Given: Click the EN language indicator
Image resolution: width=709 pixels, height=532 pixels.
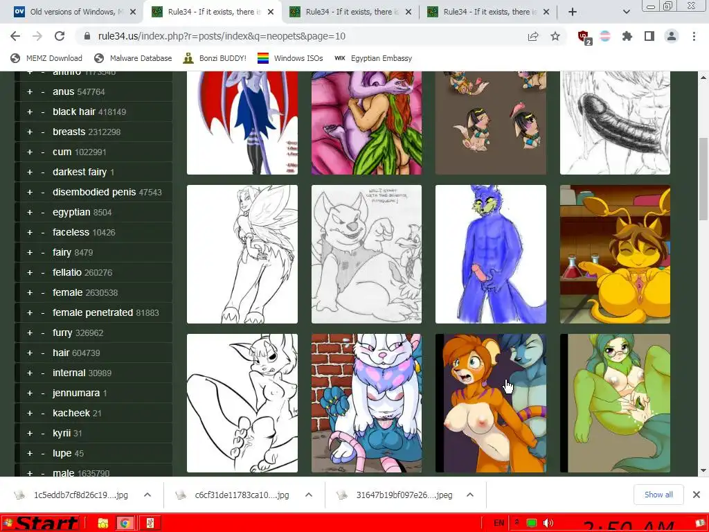Looking at the screenshot, I should 499,523.
